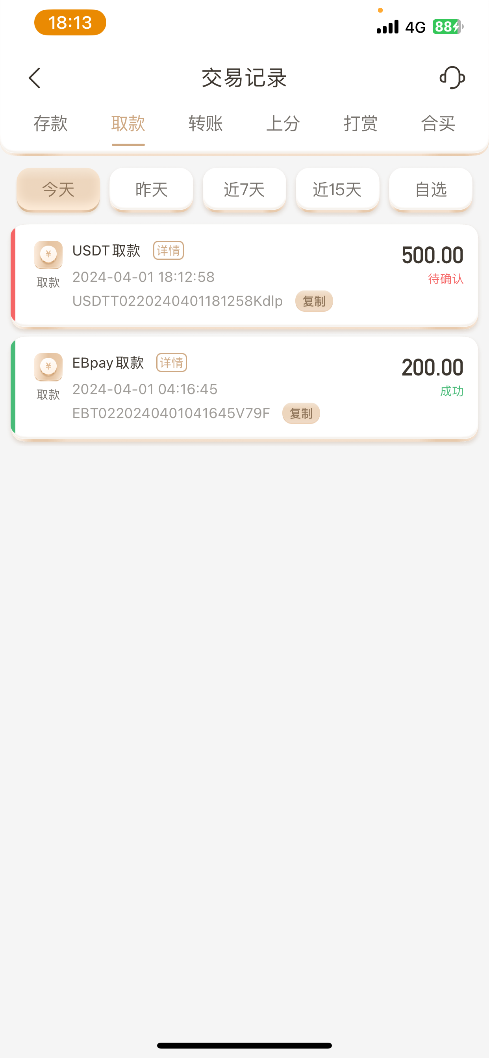Copy the USDT withdrawal order number
489x1058 pixels.
[314, 301]
